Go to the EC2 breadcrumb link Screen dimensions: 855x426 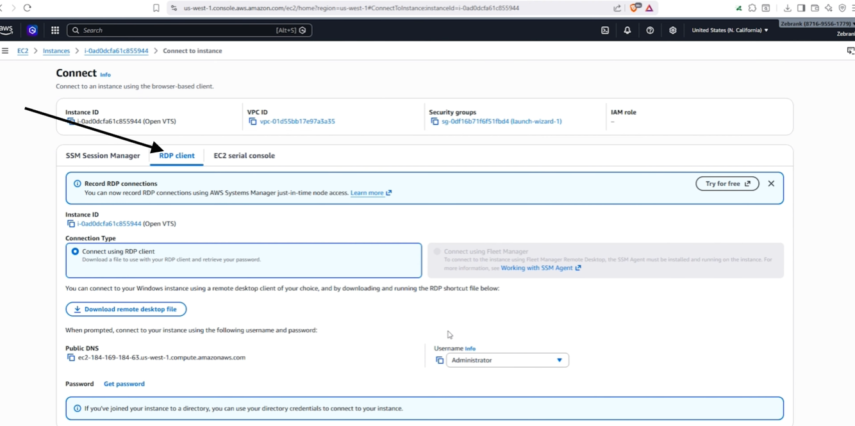pyautogui.click(x=22, y=51)
